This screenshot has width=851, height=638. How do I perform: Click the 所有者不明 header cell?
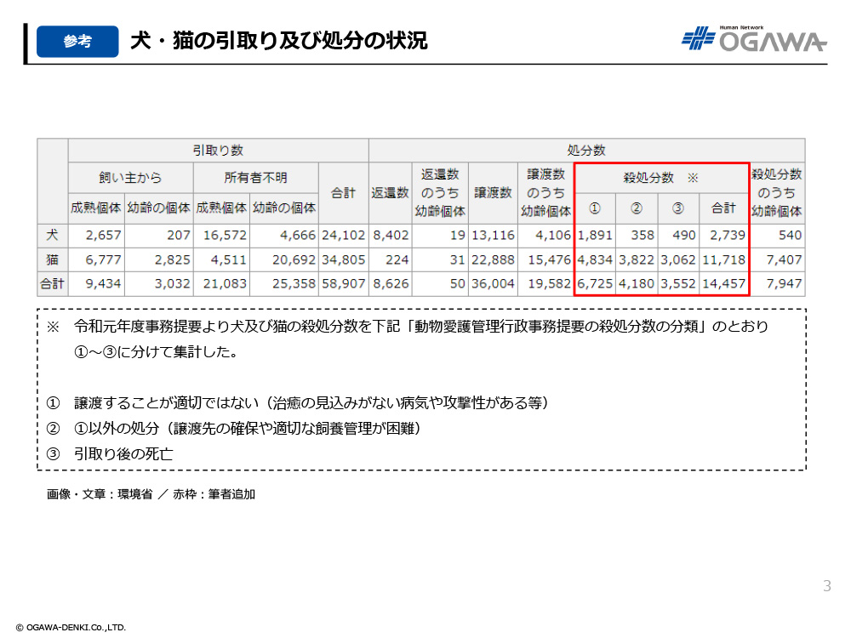255,178
